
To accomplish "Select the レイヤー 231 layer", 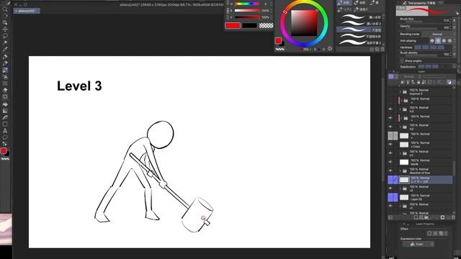I will click(421, 180).
